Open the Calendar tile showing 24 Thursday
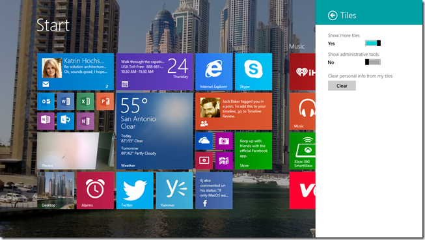425x240 pixels. tap(154, 72)
